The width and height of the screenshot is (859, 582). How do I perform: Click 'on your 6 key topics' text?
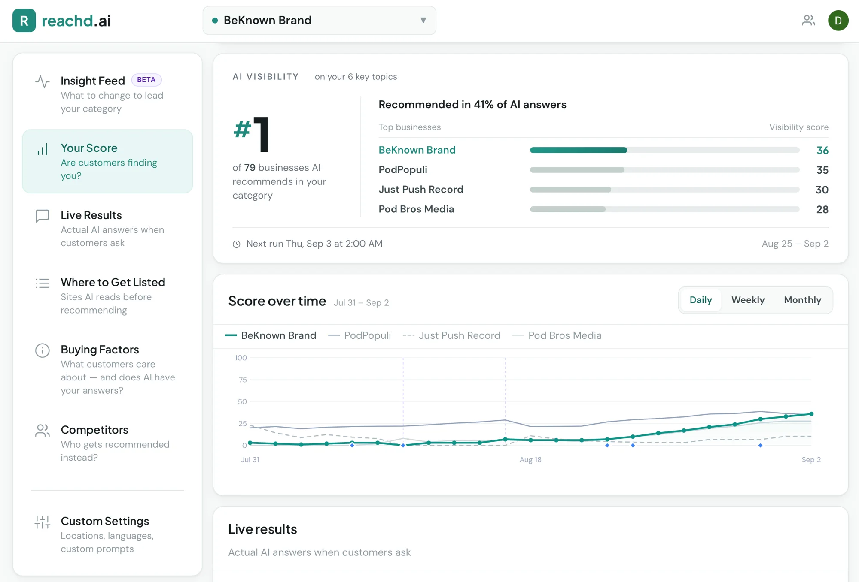tap(356, 77)
